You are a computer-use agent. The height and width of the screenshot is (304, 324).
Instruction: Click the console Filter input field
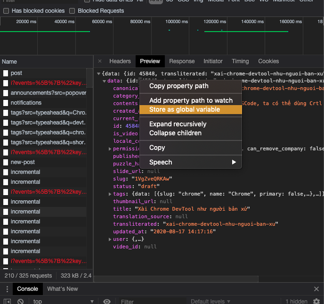(x=151, y=301)
